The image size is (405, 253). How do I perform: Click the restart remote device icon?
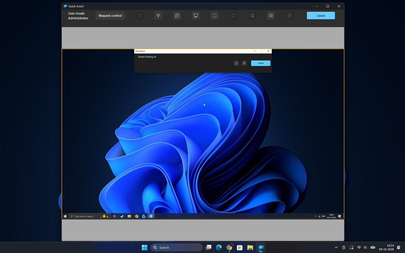click(x=233, y=16)
